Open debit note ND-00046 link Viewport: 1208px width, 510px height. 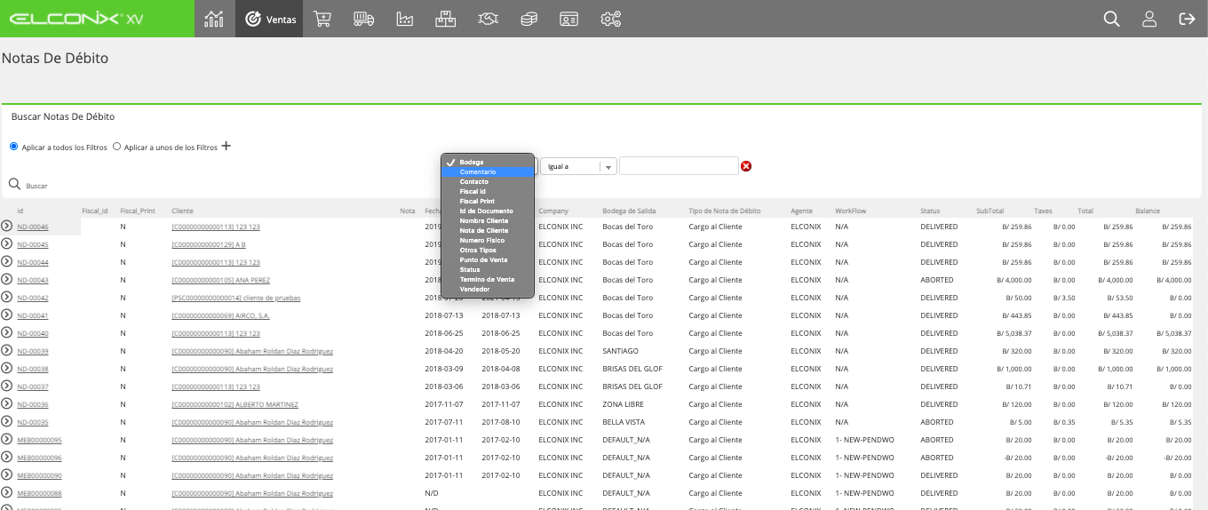(x=33, y=227)
